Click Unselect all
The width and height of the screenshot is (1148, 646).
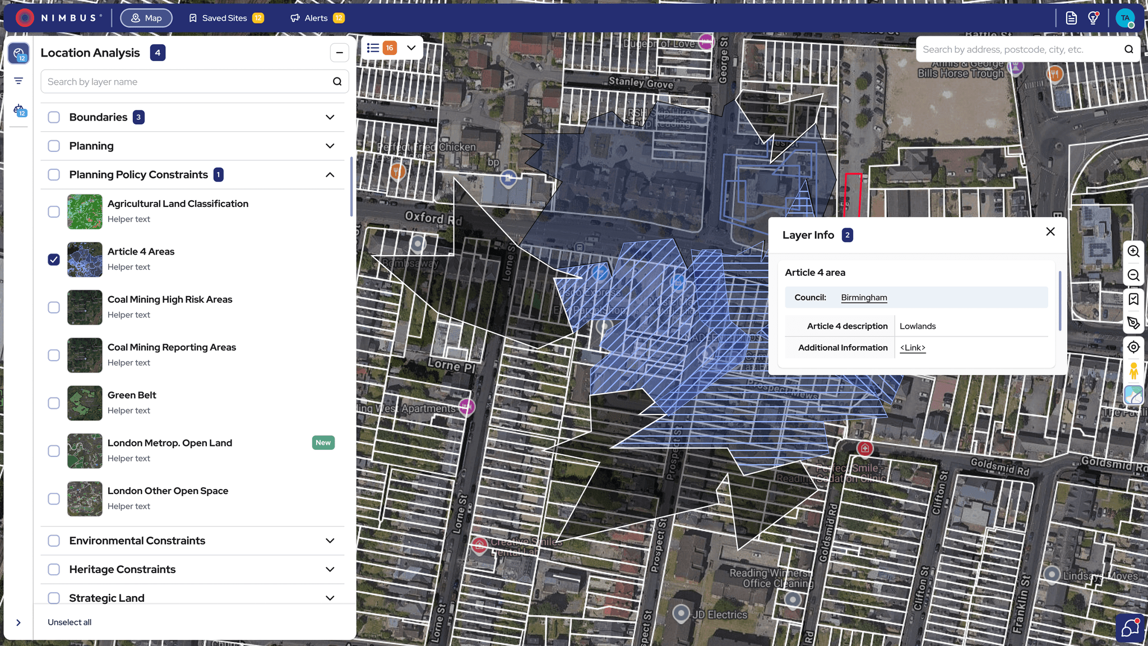coord(70,622)
